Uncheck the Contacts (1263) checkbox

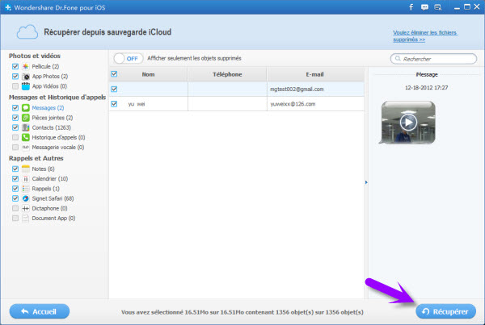click(15, 127)
